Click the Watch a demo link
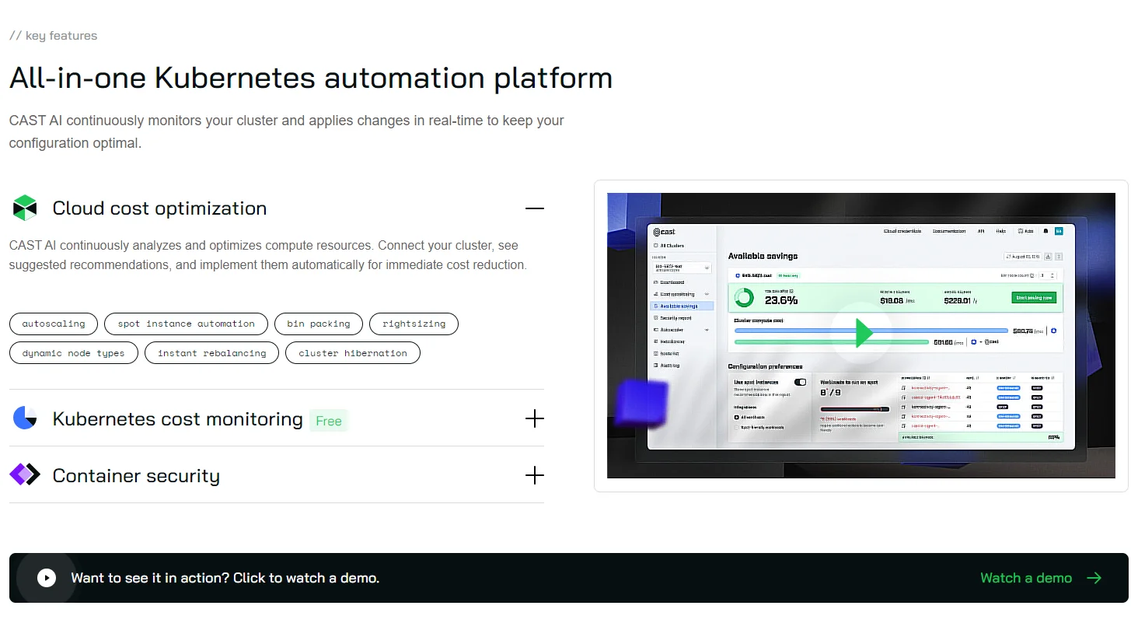The width and height of the screenshot is (1131, 630). [x=1026, y=578]
